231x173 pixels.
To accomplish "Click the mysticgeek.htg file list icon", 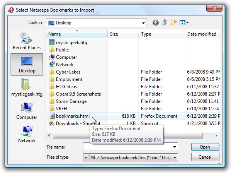I will pyautogui.click(x=52, y=42).
